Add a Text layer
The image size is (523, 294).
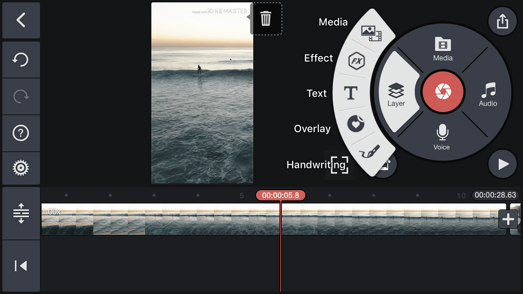[350, 93]
